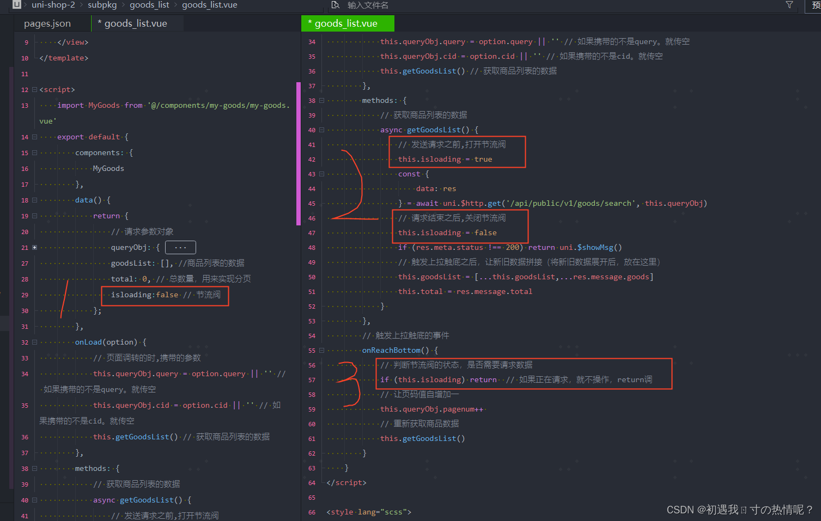Click '// 请求参数对象' comment on left line 20

click(x=142, y=231)
